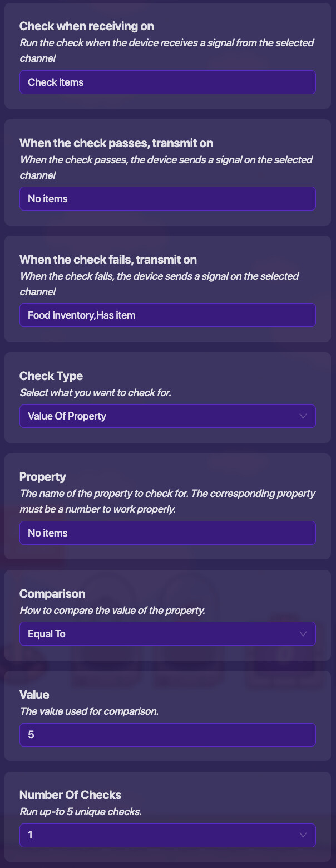Click the Property heading label

tap(43, 477)
